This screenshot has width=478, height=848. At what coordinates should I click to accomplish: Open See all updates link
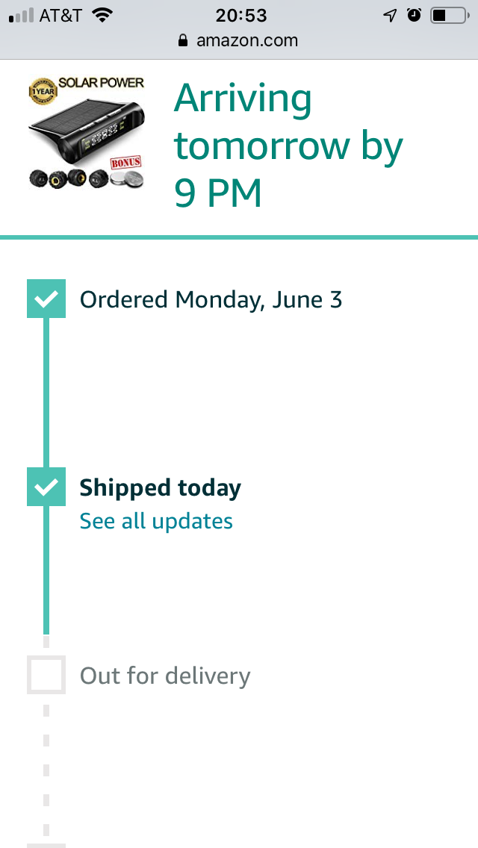pyautogui.click(x=156, y=521)
